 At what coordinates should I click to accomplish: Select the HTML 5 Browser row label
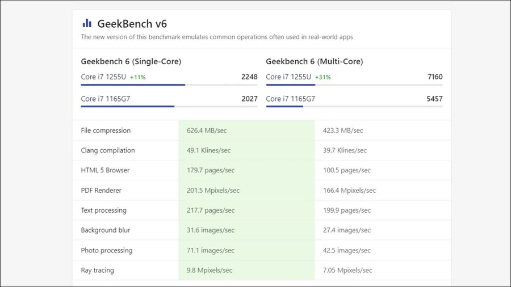105,170
